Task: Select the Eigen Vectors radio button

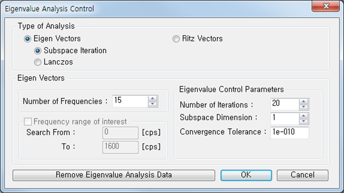Action: click(x=27, y=39)
